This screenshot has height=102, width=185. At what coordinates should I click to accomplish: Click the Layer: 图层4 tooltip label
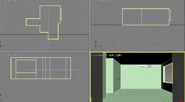pos(146,66)
